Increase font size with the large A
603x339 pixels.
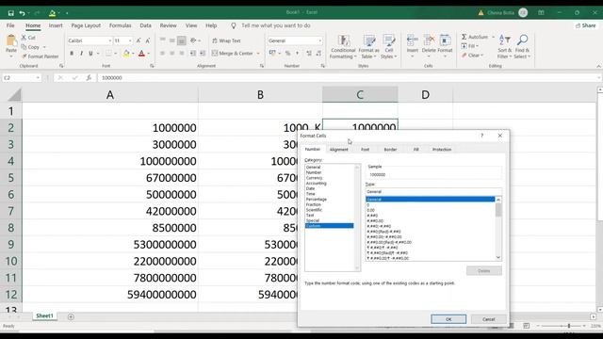[139, 40]
